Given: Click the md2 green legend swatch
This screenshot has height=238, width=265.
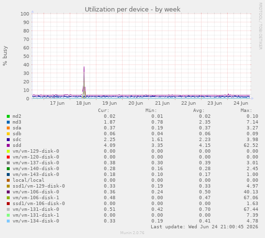Looking at the screenshot, I should 8,116.
